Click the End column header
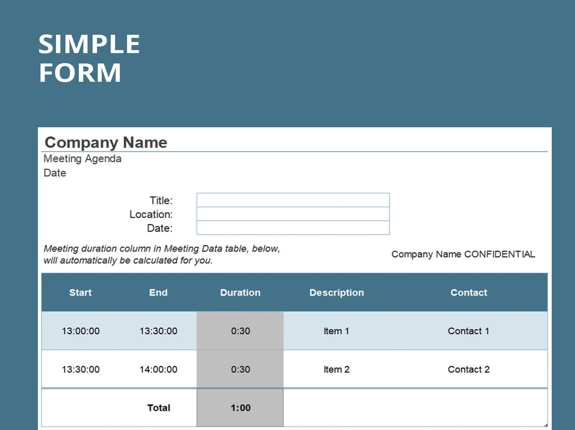This screenshot has height=430, width=575. tap(159, 292)
